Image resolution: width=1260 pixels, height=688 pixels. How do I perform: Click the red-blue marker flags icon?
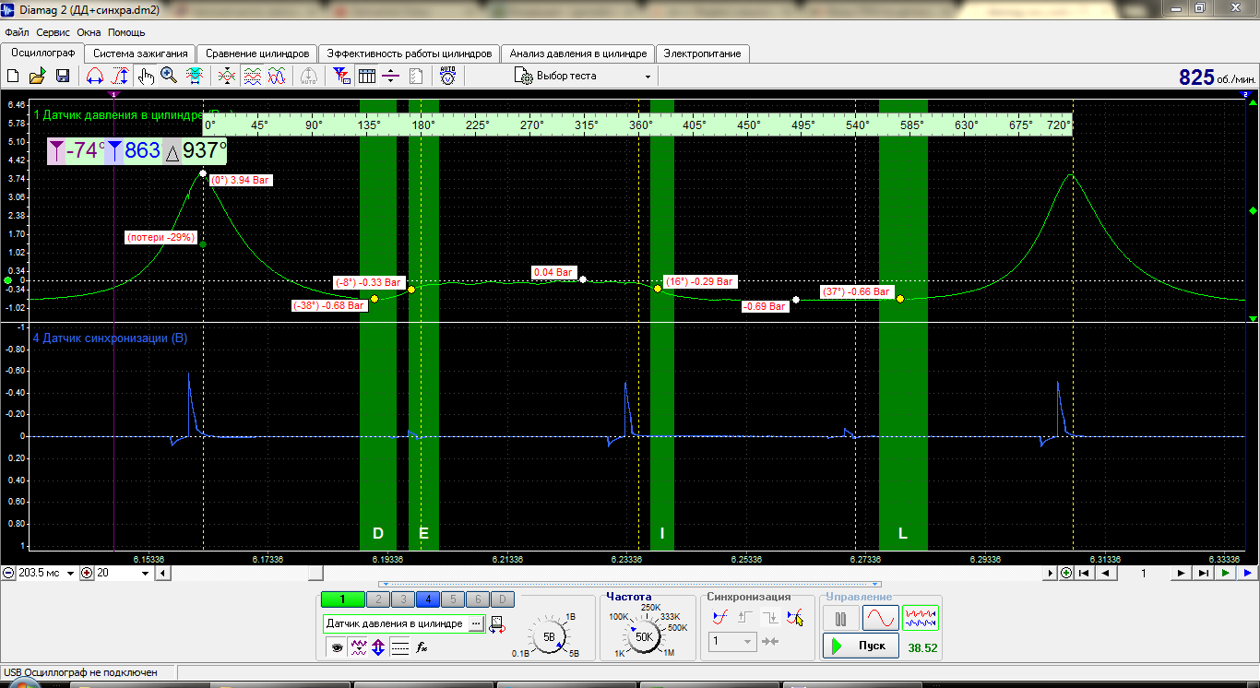[x=341, y=77]
